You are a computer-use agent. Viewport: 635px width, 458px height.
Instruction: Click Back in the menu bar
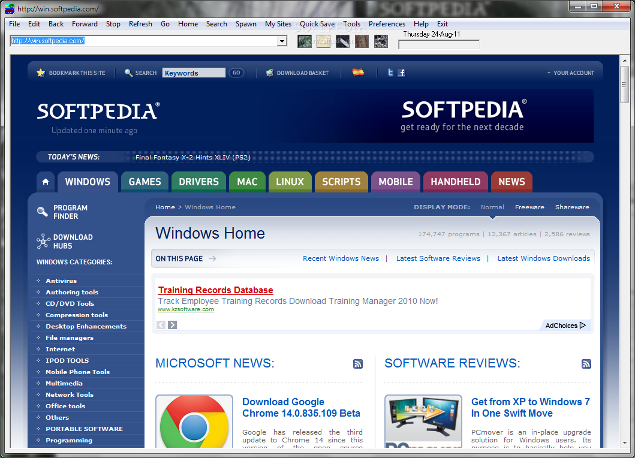[x=56, y=24]
